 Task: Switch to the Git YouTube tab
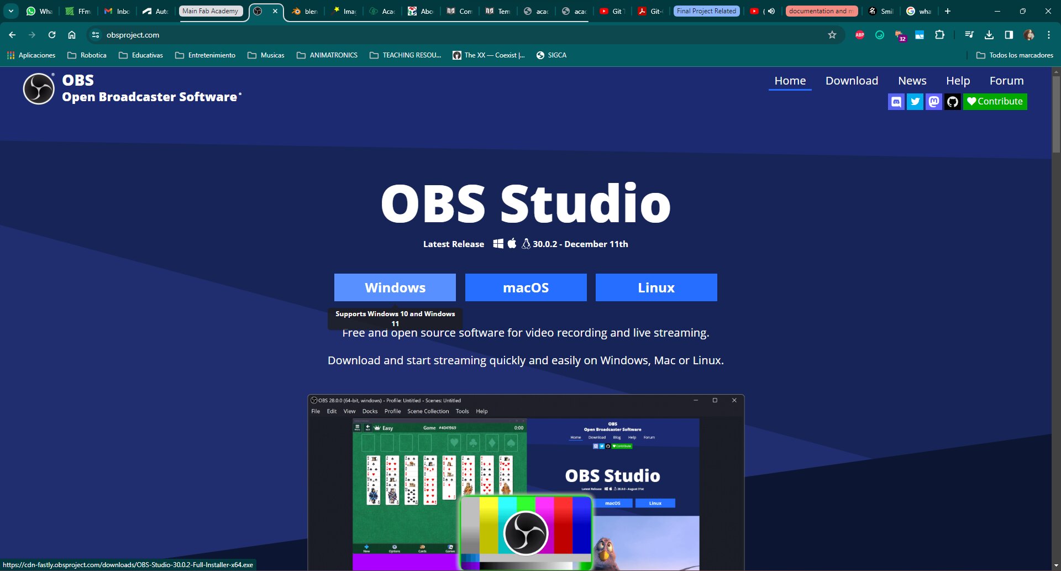pos(612,11)
